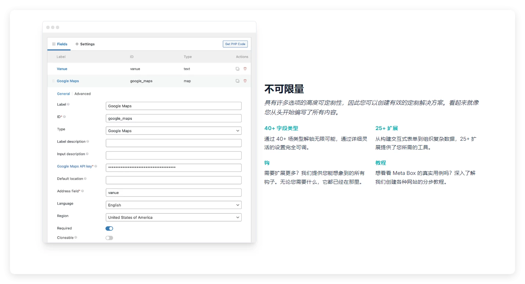Viewport: 525px width, 284px height.
Task: Expand the Region dropdown
Action: [x=173, y=217]
